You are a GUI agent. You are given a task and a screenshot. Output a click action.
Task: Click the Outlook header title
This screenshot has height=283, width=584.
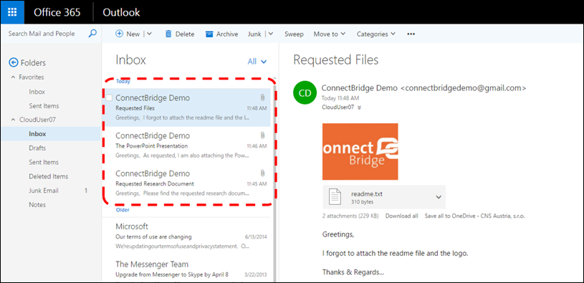tap(121, 12)
